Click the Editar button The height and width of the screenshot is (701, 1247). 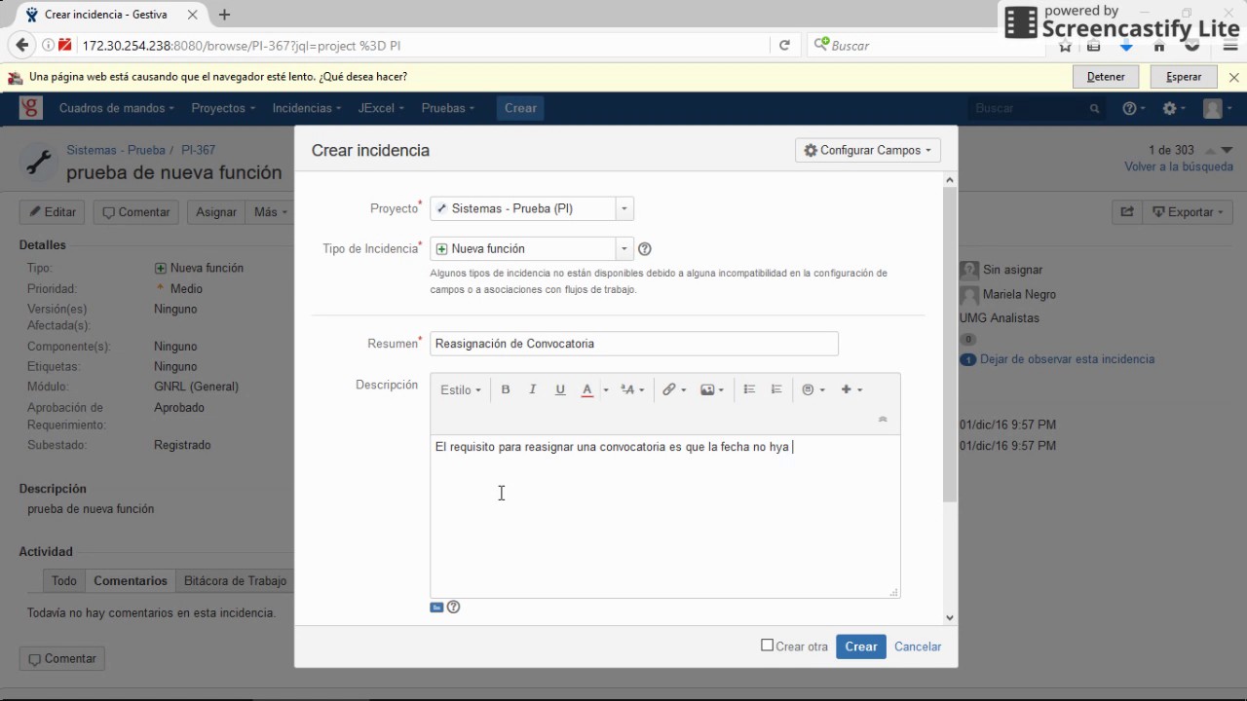tap(53, 212)
